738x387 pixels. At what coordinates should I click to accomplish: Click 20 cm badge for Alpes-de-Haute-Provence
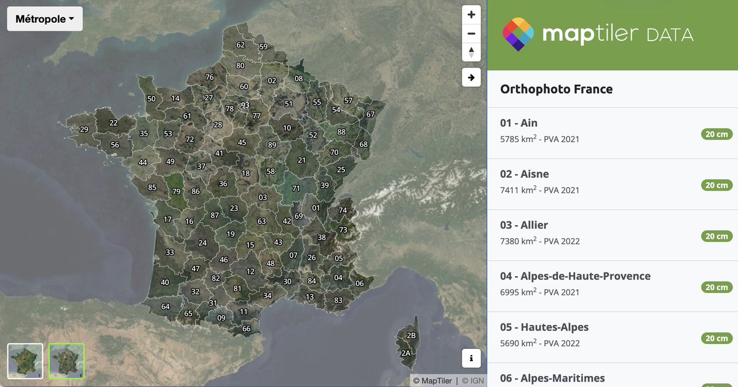point(717,287)
